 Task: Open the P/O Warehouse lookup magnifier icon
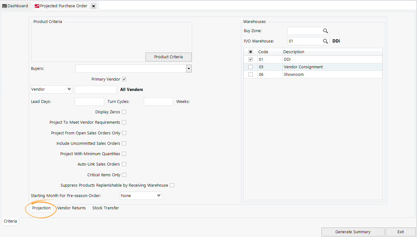326,41
